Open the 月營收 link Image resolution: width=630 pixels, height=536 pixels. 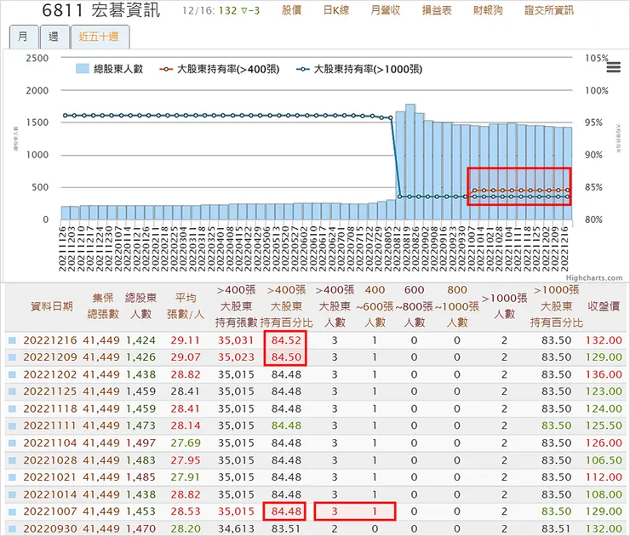click(x=386, y=10)
